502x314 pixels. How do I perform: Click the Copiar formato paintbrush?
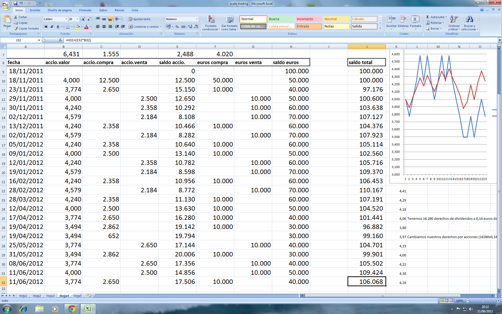click(x=16, y=29)
